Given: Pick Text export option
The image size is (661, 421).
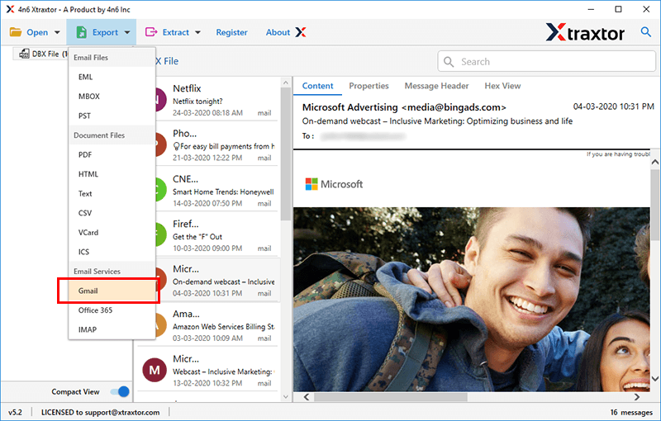Looking at the screenshot, I should point(112,193).
